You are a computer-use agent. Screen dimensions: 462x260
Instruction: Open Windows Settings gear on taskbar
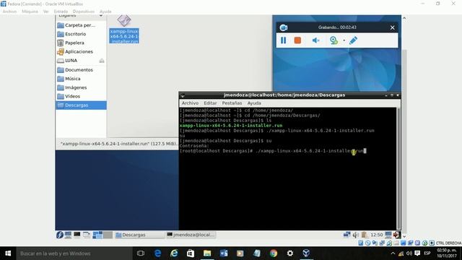tap(290, 253)
